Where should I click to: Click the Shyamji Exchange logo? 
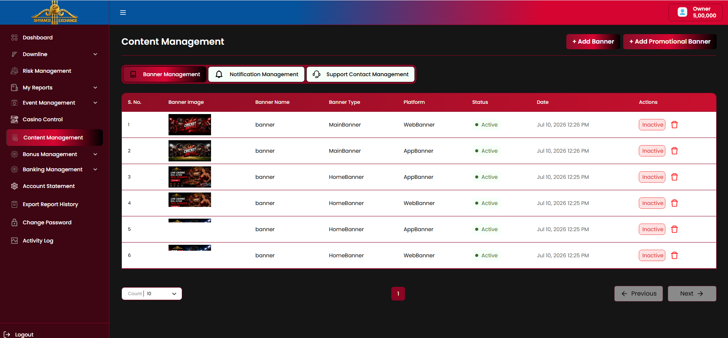pos(55,13)
